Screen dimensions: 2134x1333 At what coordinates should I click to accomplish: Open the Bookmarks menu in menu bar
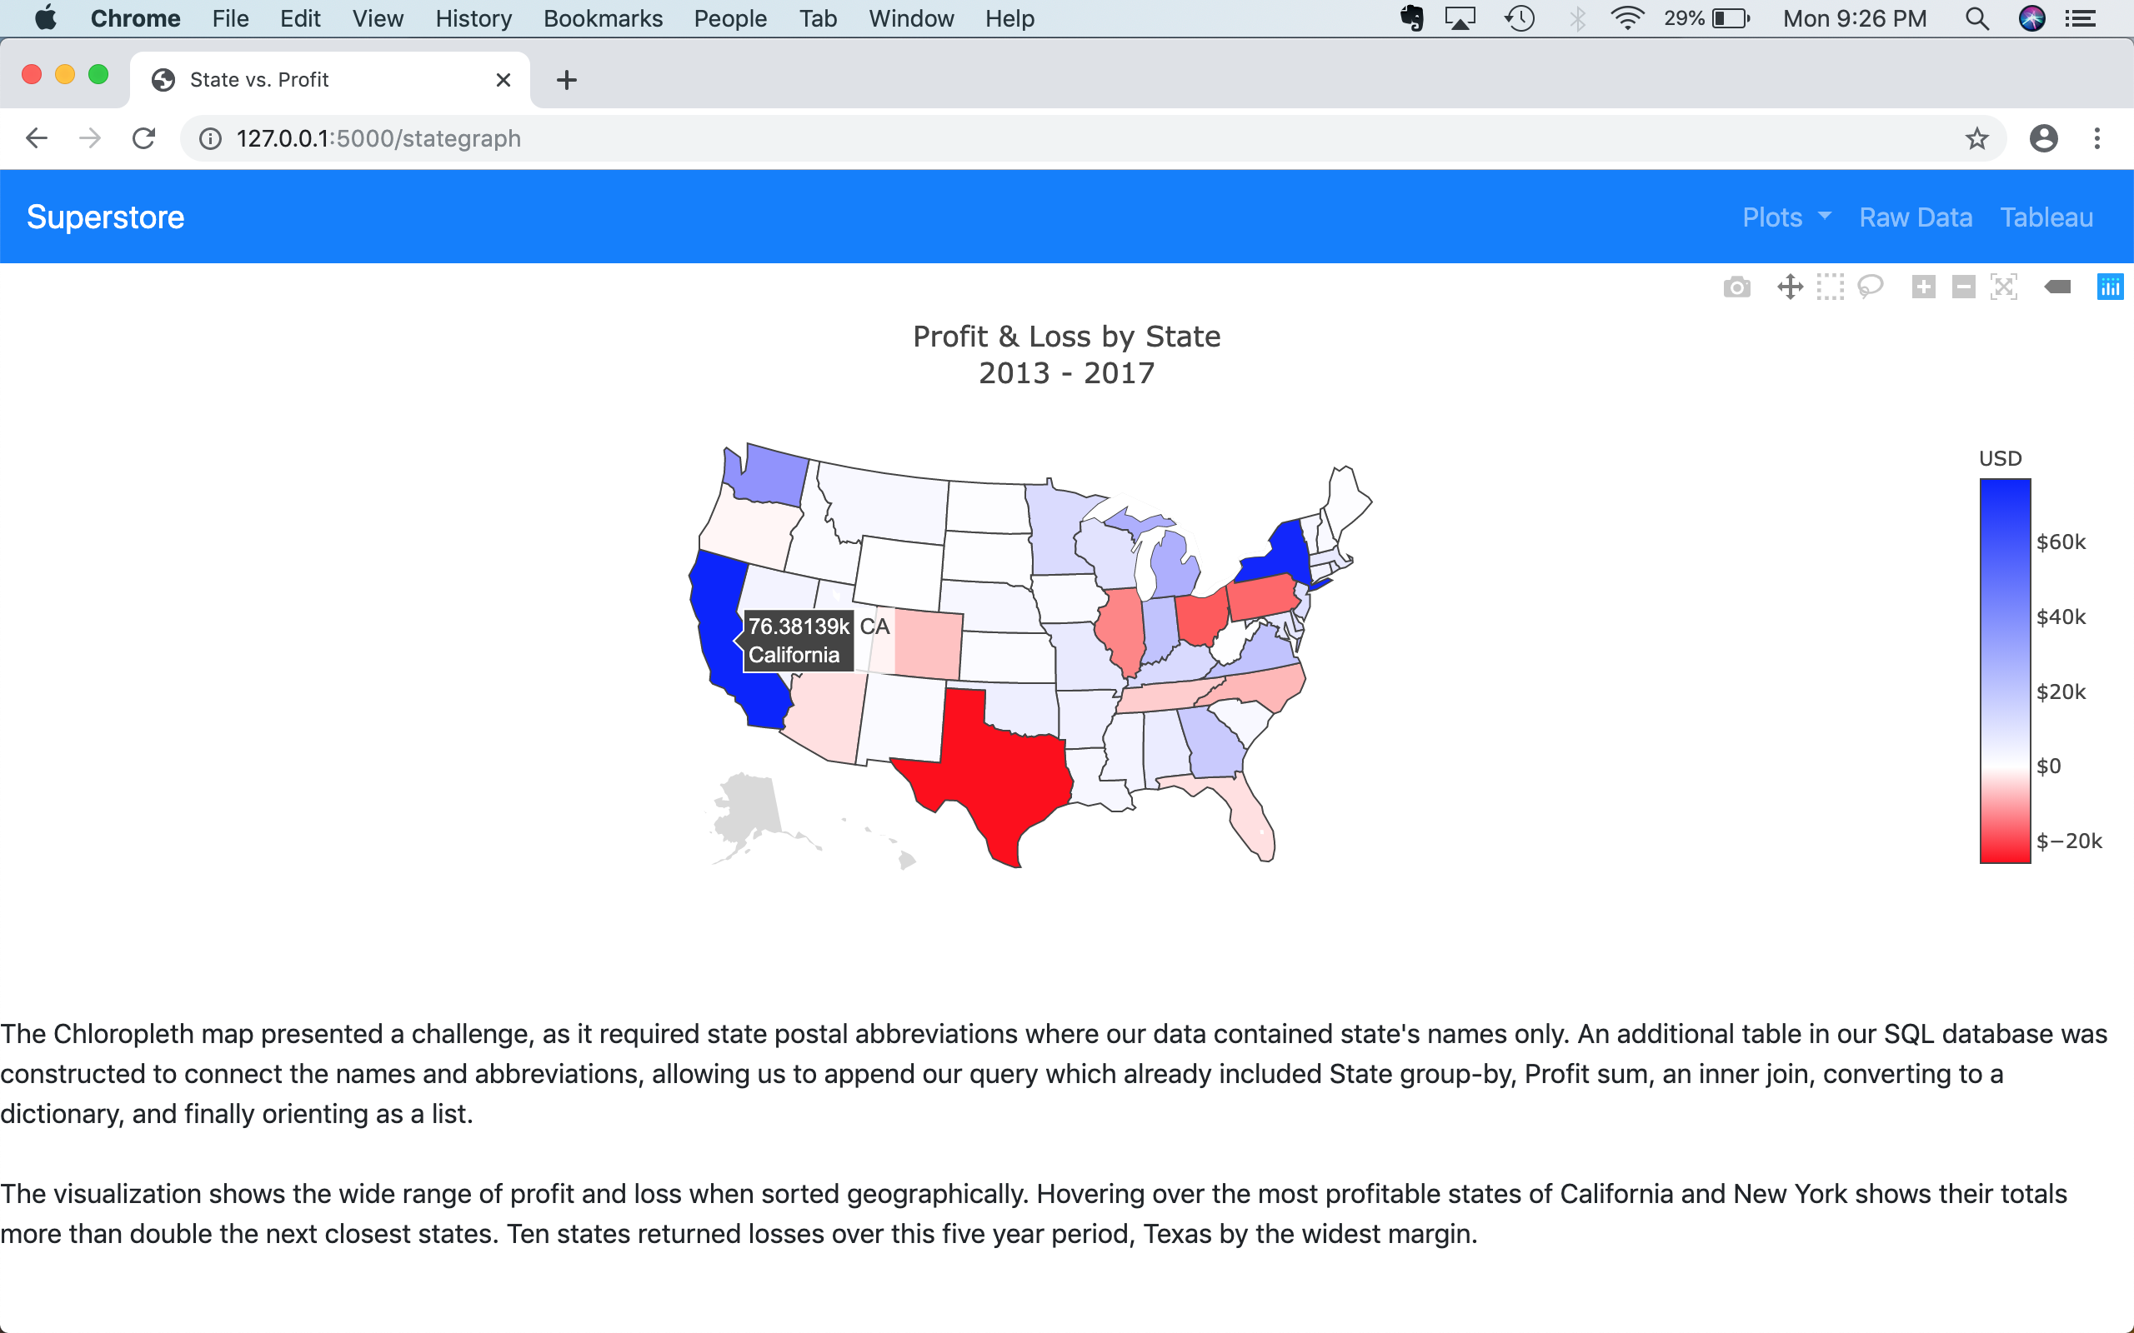(x=603, y=18)
